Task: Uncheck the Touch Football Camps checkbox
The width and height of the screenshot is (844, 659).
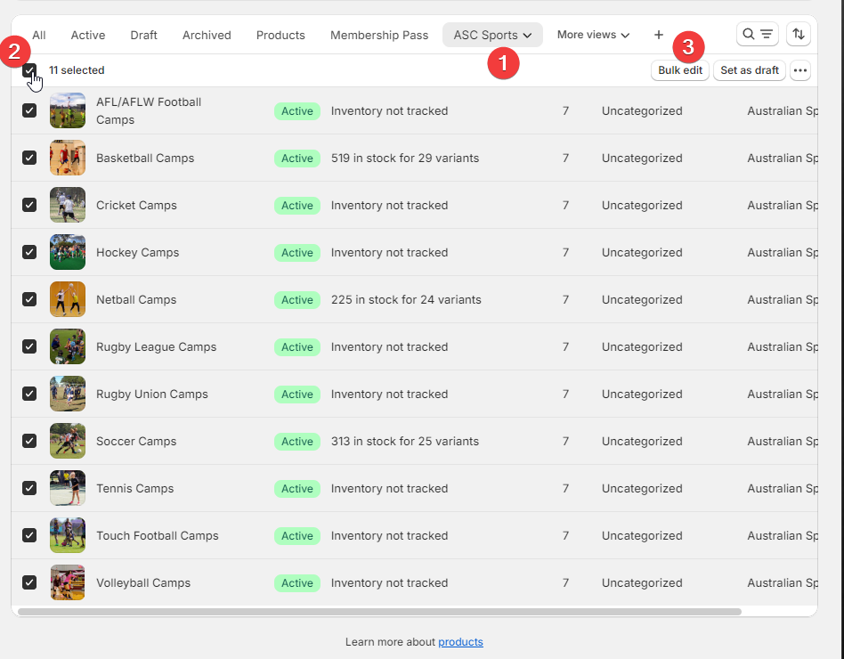Action: click(29, 535)
